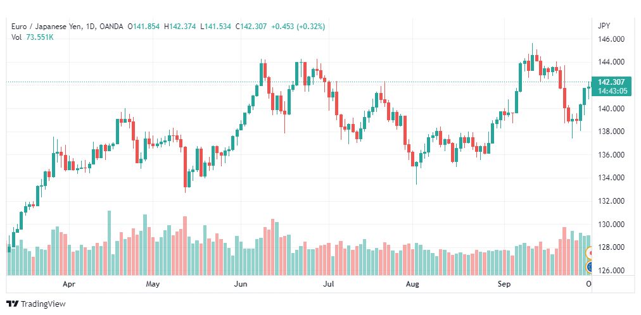The width and height of the screenshot is (641, 315).
Task: Click the Apr label on time axis
Action: [70, 283]
